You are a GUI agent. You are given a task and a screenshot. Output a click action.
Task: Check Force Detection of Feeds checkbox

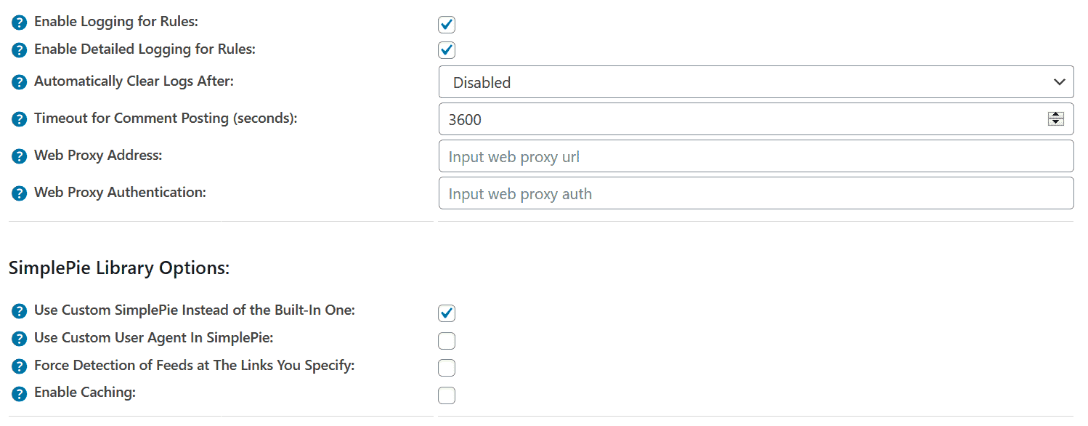[x=447, y=368]
